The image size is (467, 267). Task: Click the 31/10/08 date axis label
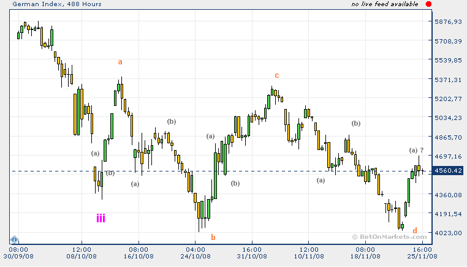tap(252, 257)
